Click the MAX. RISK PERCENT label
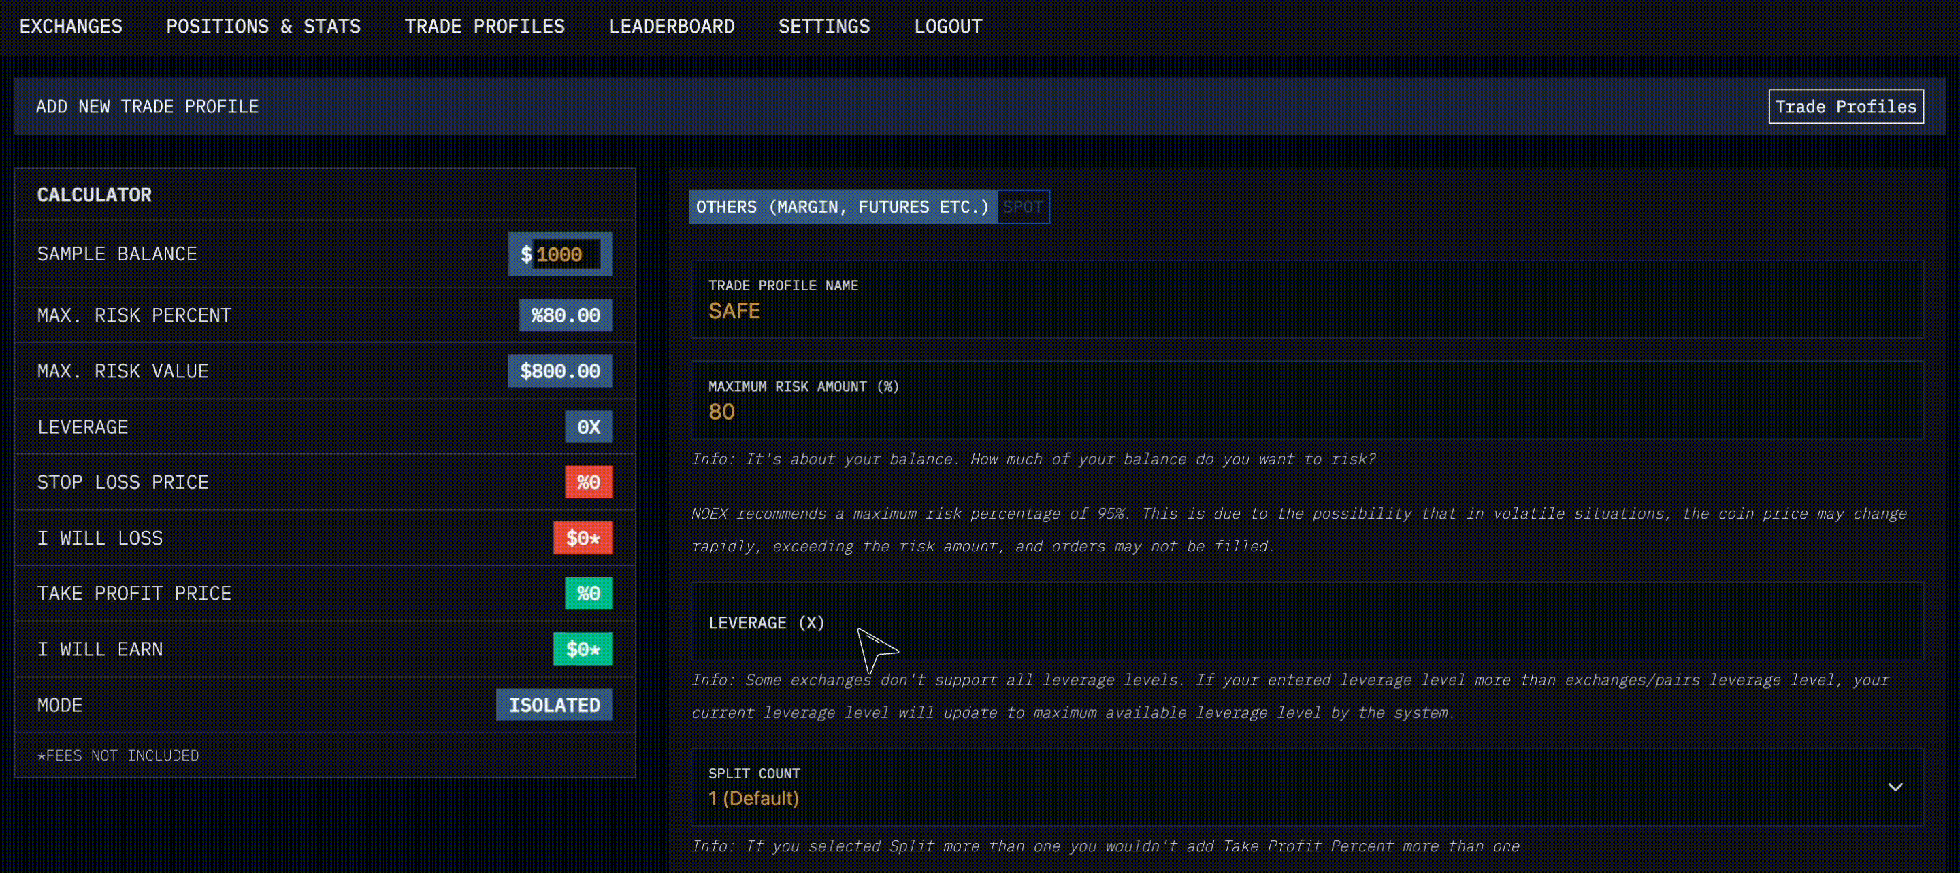The image size is (1960, 873). pyautogui.click(x=135, y=315)
